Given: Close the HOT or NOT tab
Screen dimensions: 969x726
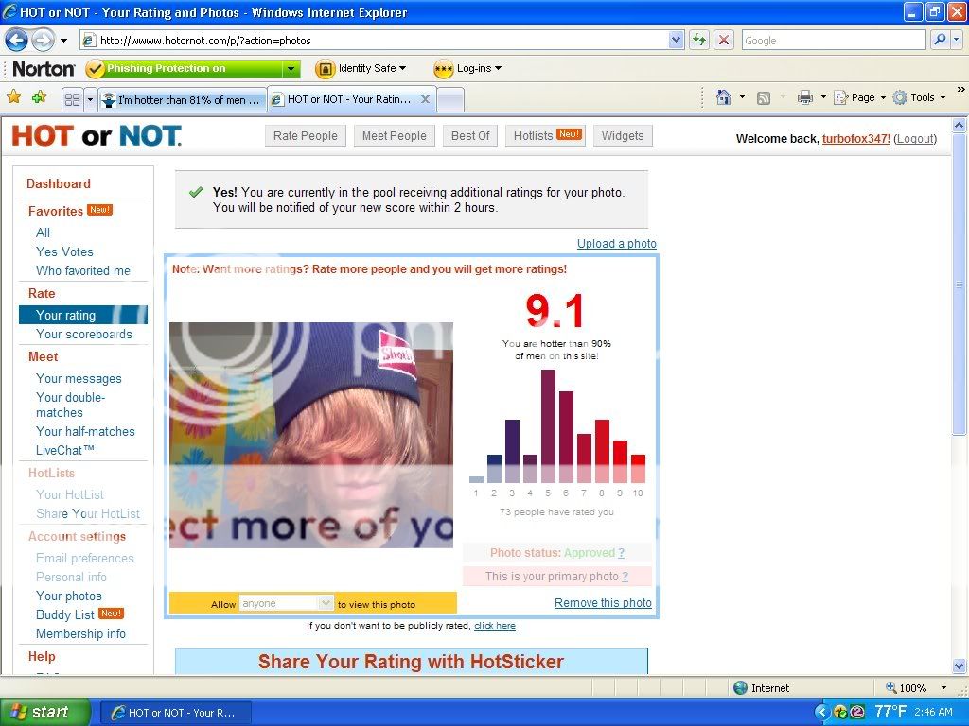Looking at the screenshot, I should 425,99.
